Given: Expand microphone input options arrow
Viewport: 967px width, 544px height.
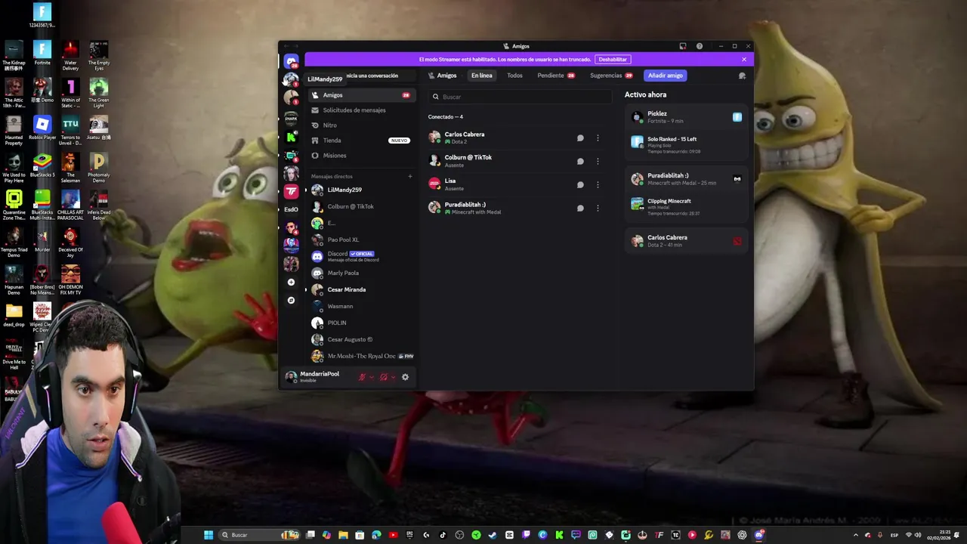Looking at the screenshot, I should click(372, 377).
